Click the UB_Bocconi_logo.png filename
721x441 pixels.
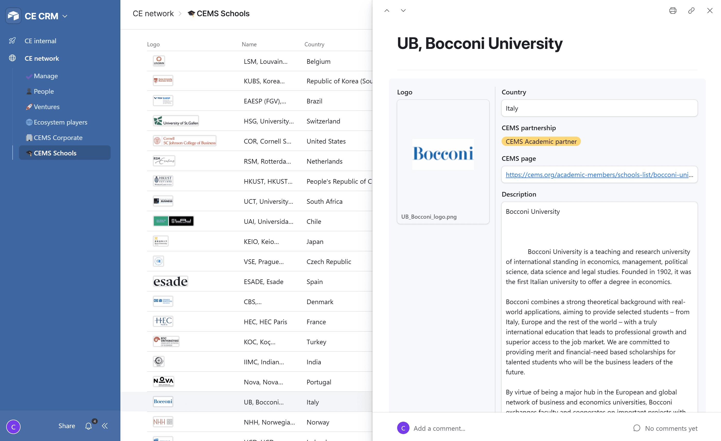coord(429,217)
